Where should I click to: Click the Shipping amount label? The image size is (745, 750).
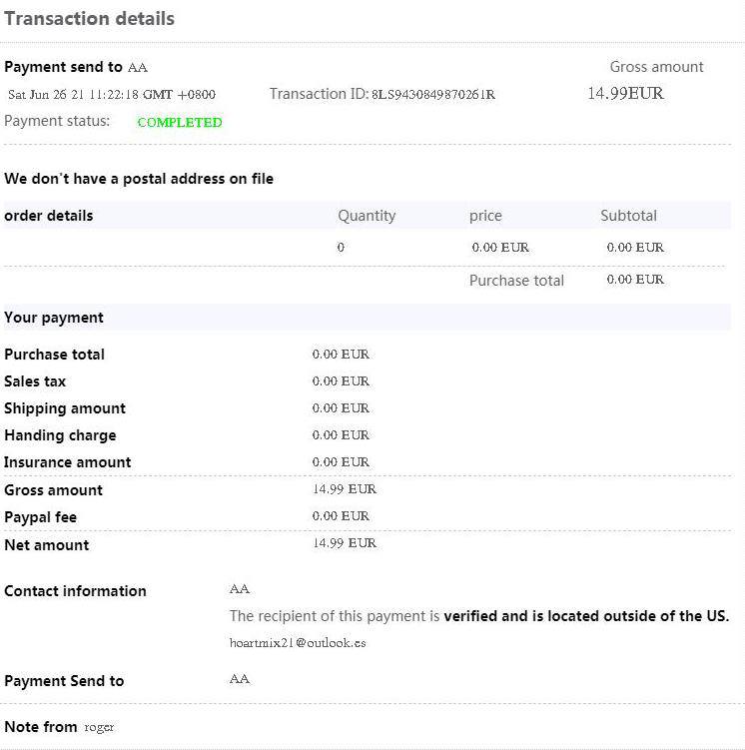coord(65,408)
